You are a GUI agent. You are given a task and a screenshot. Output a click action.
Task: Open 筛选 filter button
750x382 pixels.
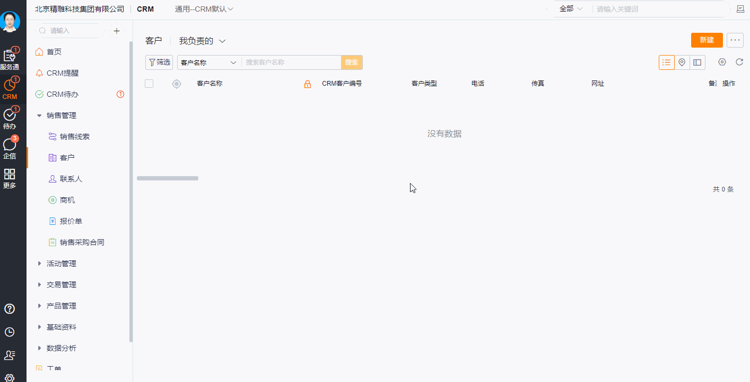(x=159, y=62)
